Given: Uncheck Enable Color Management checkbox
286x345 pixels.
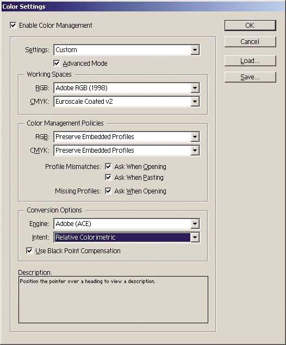Looking at the screenshot, I should click(13, 26).
